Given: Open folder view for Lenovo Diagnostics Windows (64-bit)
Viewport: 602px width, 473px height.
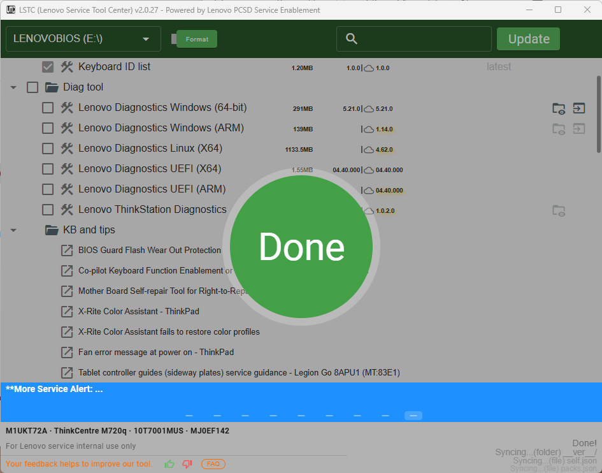Looking at the screenshot, I should [x=559, y=108].
